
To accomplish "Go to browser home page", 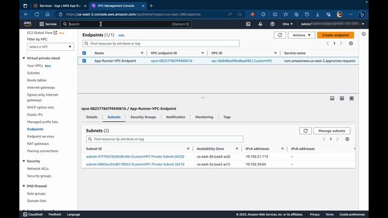I will [47, 15].
